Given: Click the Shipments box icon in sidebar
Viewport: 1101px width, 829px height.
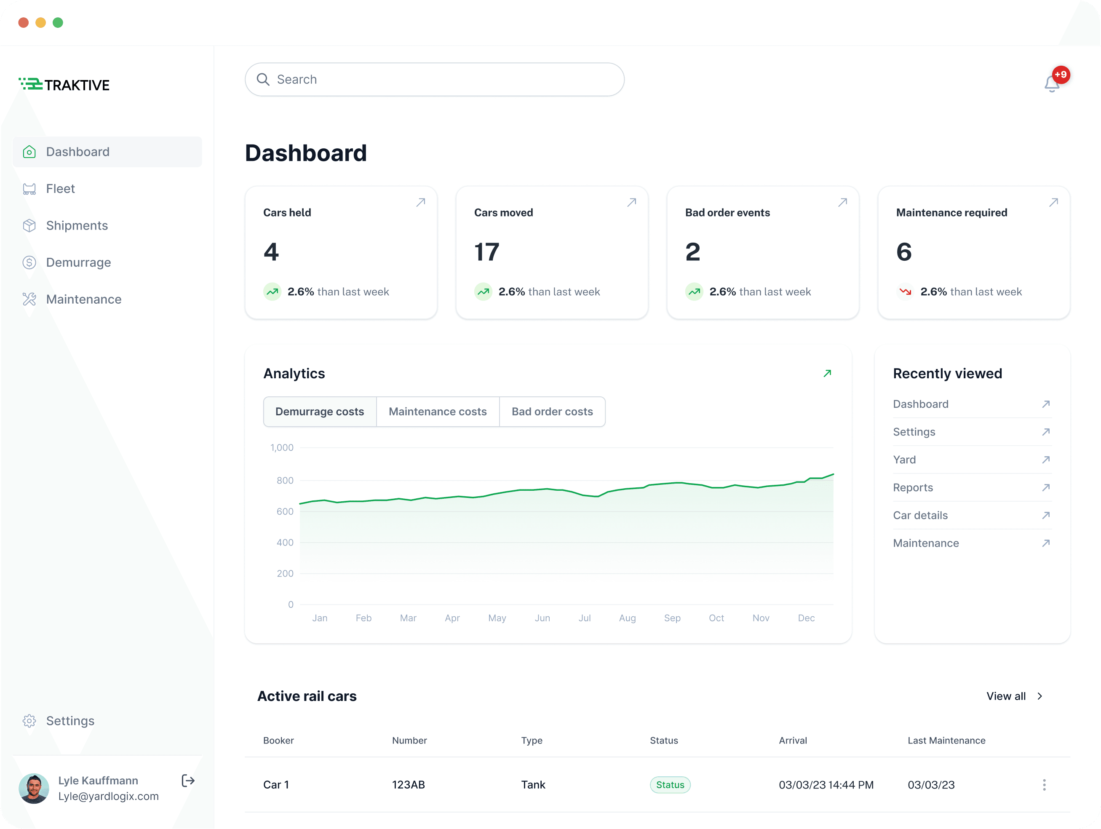Looking at the screenshot, I should click(x=29, y=225).
